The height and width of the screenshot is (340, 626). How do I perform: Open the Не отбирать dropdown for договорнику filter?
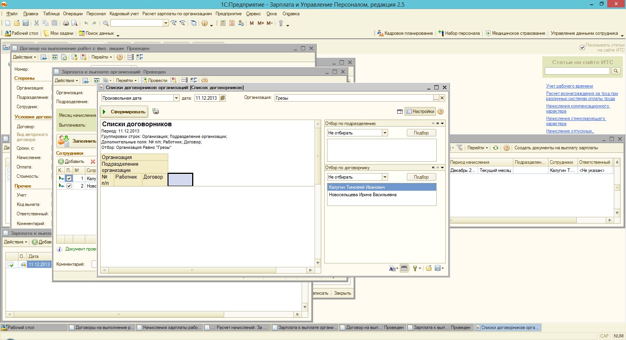pos(385,177)
